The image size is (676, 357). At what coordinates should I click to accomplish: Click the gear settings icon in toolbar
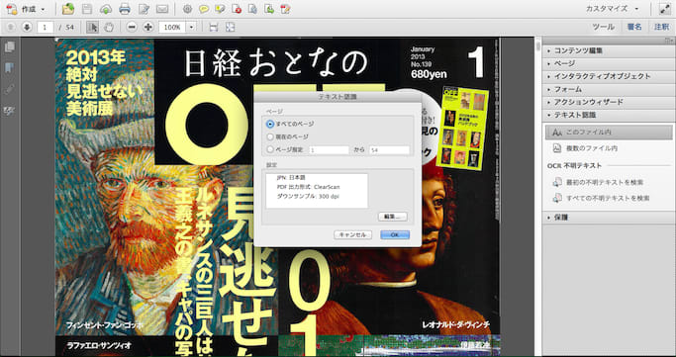click(x=187, y=9)
